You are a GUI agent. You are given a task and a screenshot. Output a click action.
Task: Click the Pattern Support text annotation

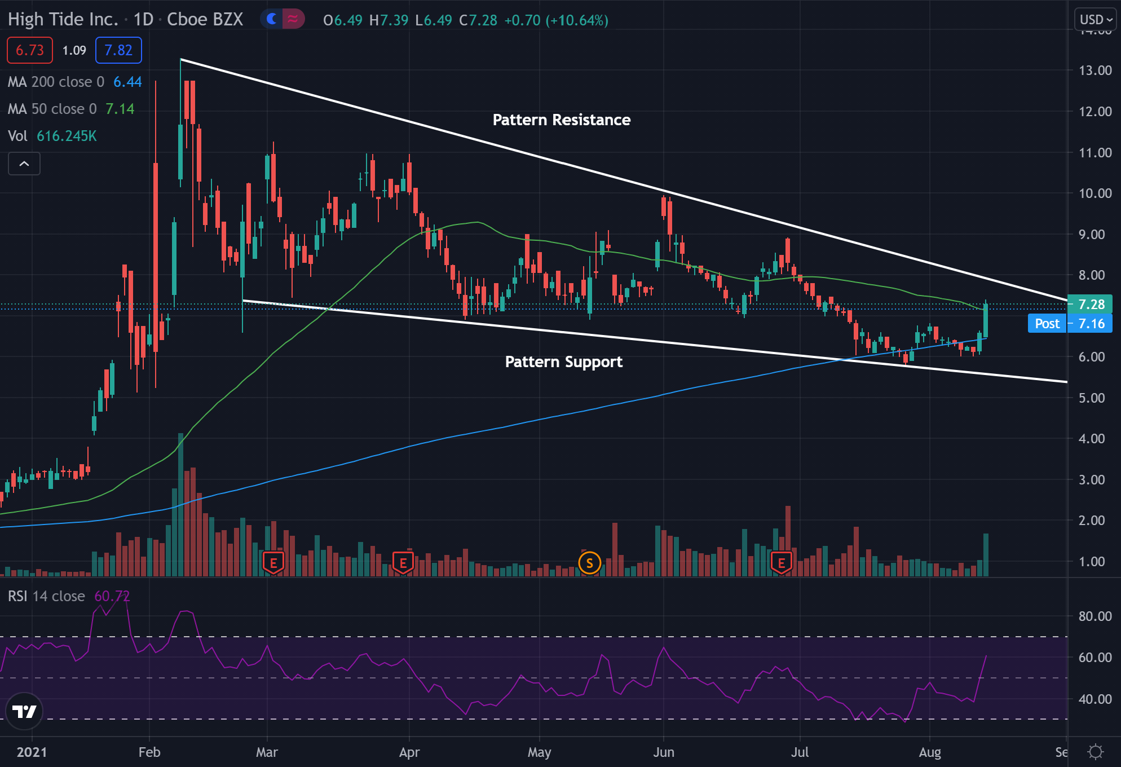(x=564, y=362)
